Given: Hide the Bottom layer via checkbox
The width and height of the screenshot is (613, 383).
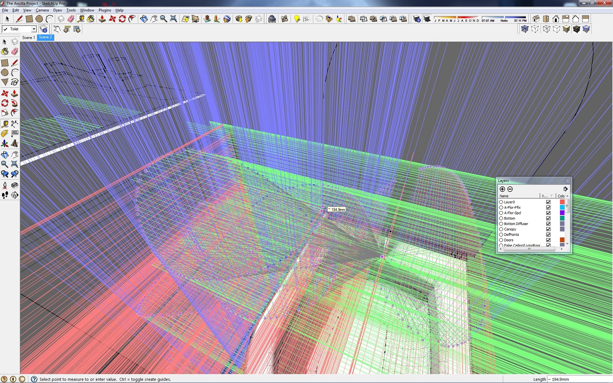Looking at the screenshot, I should click(x=548, y=219).
